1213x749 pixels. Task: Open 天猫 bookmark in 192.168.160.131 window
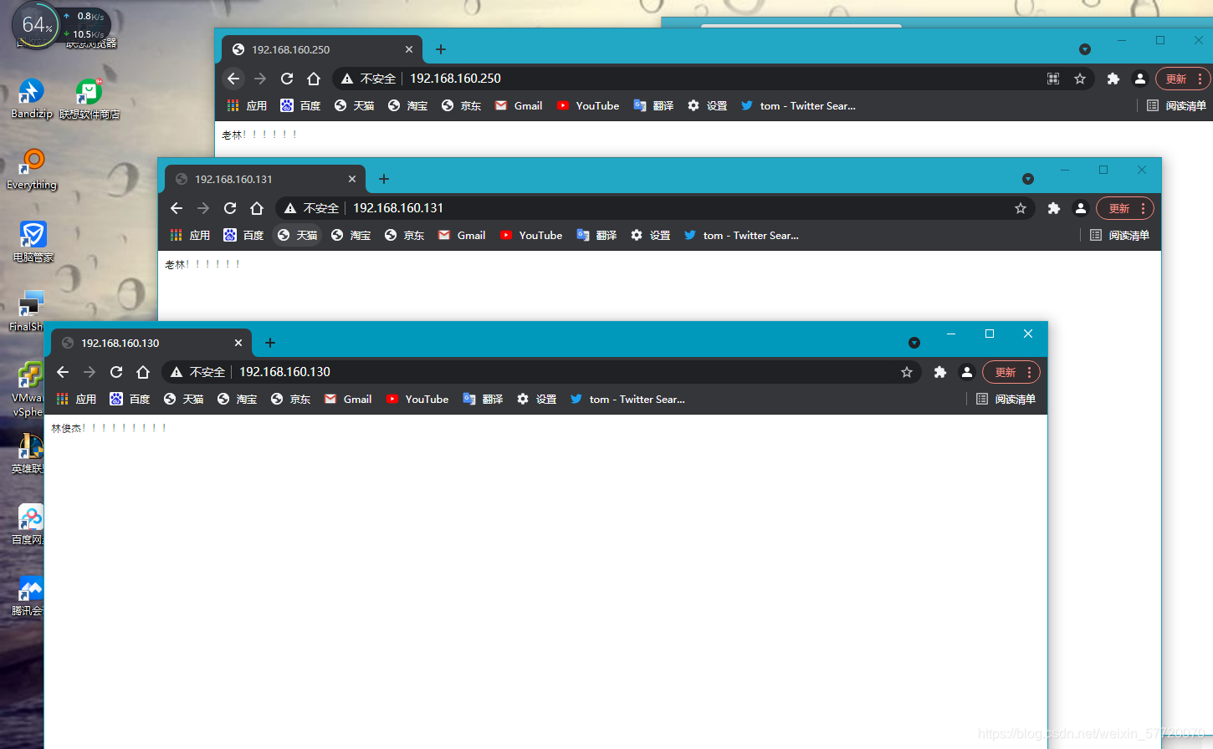point(297,236)
